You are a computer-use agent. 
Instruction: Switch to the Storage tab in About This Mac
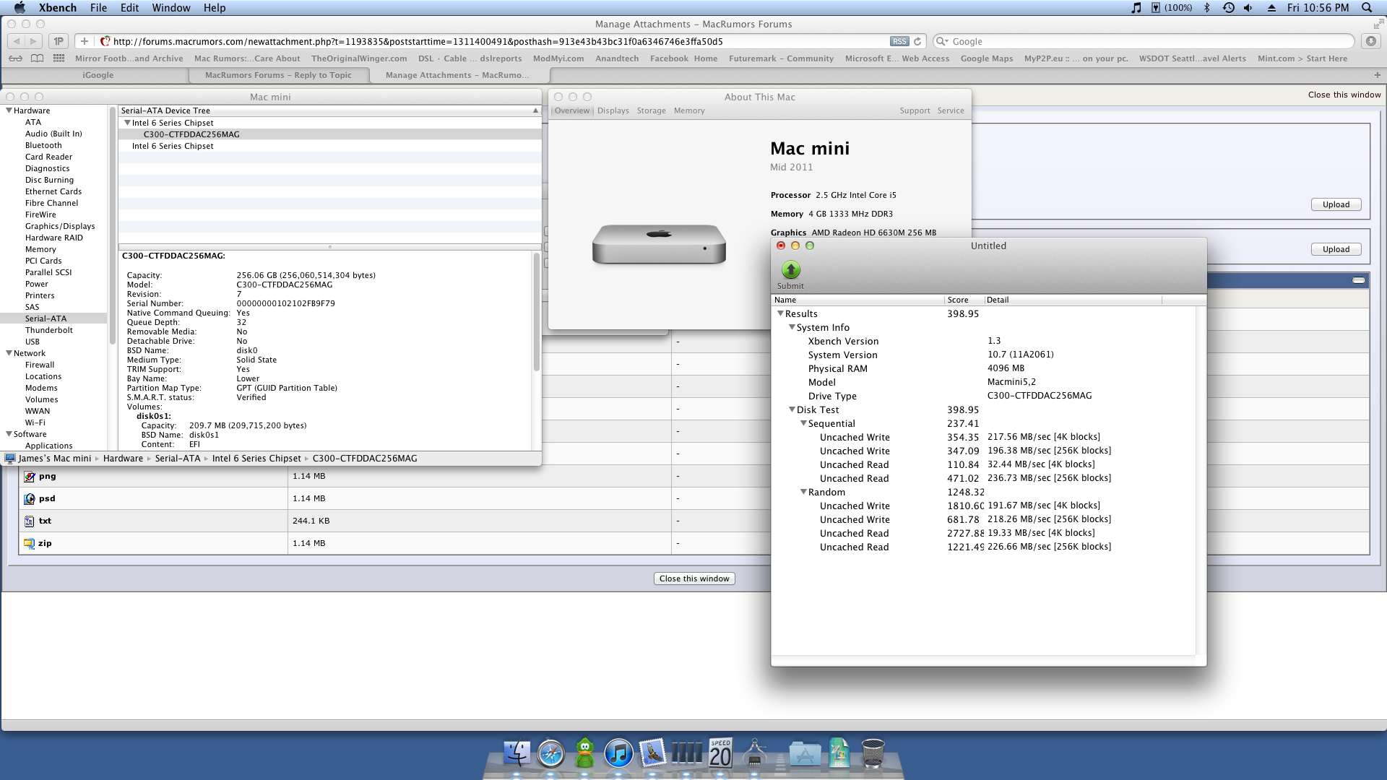click(651, 110)
